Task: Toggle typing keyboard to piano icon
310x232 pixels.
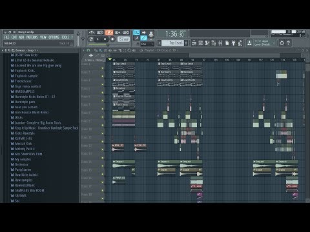Action: pyautogui.click(x=136, y=33)
